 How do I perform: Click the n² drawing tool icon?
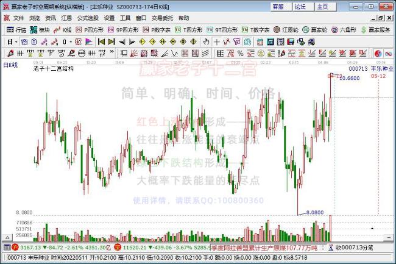(x=102, y=53)
